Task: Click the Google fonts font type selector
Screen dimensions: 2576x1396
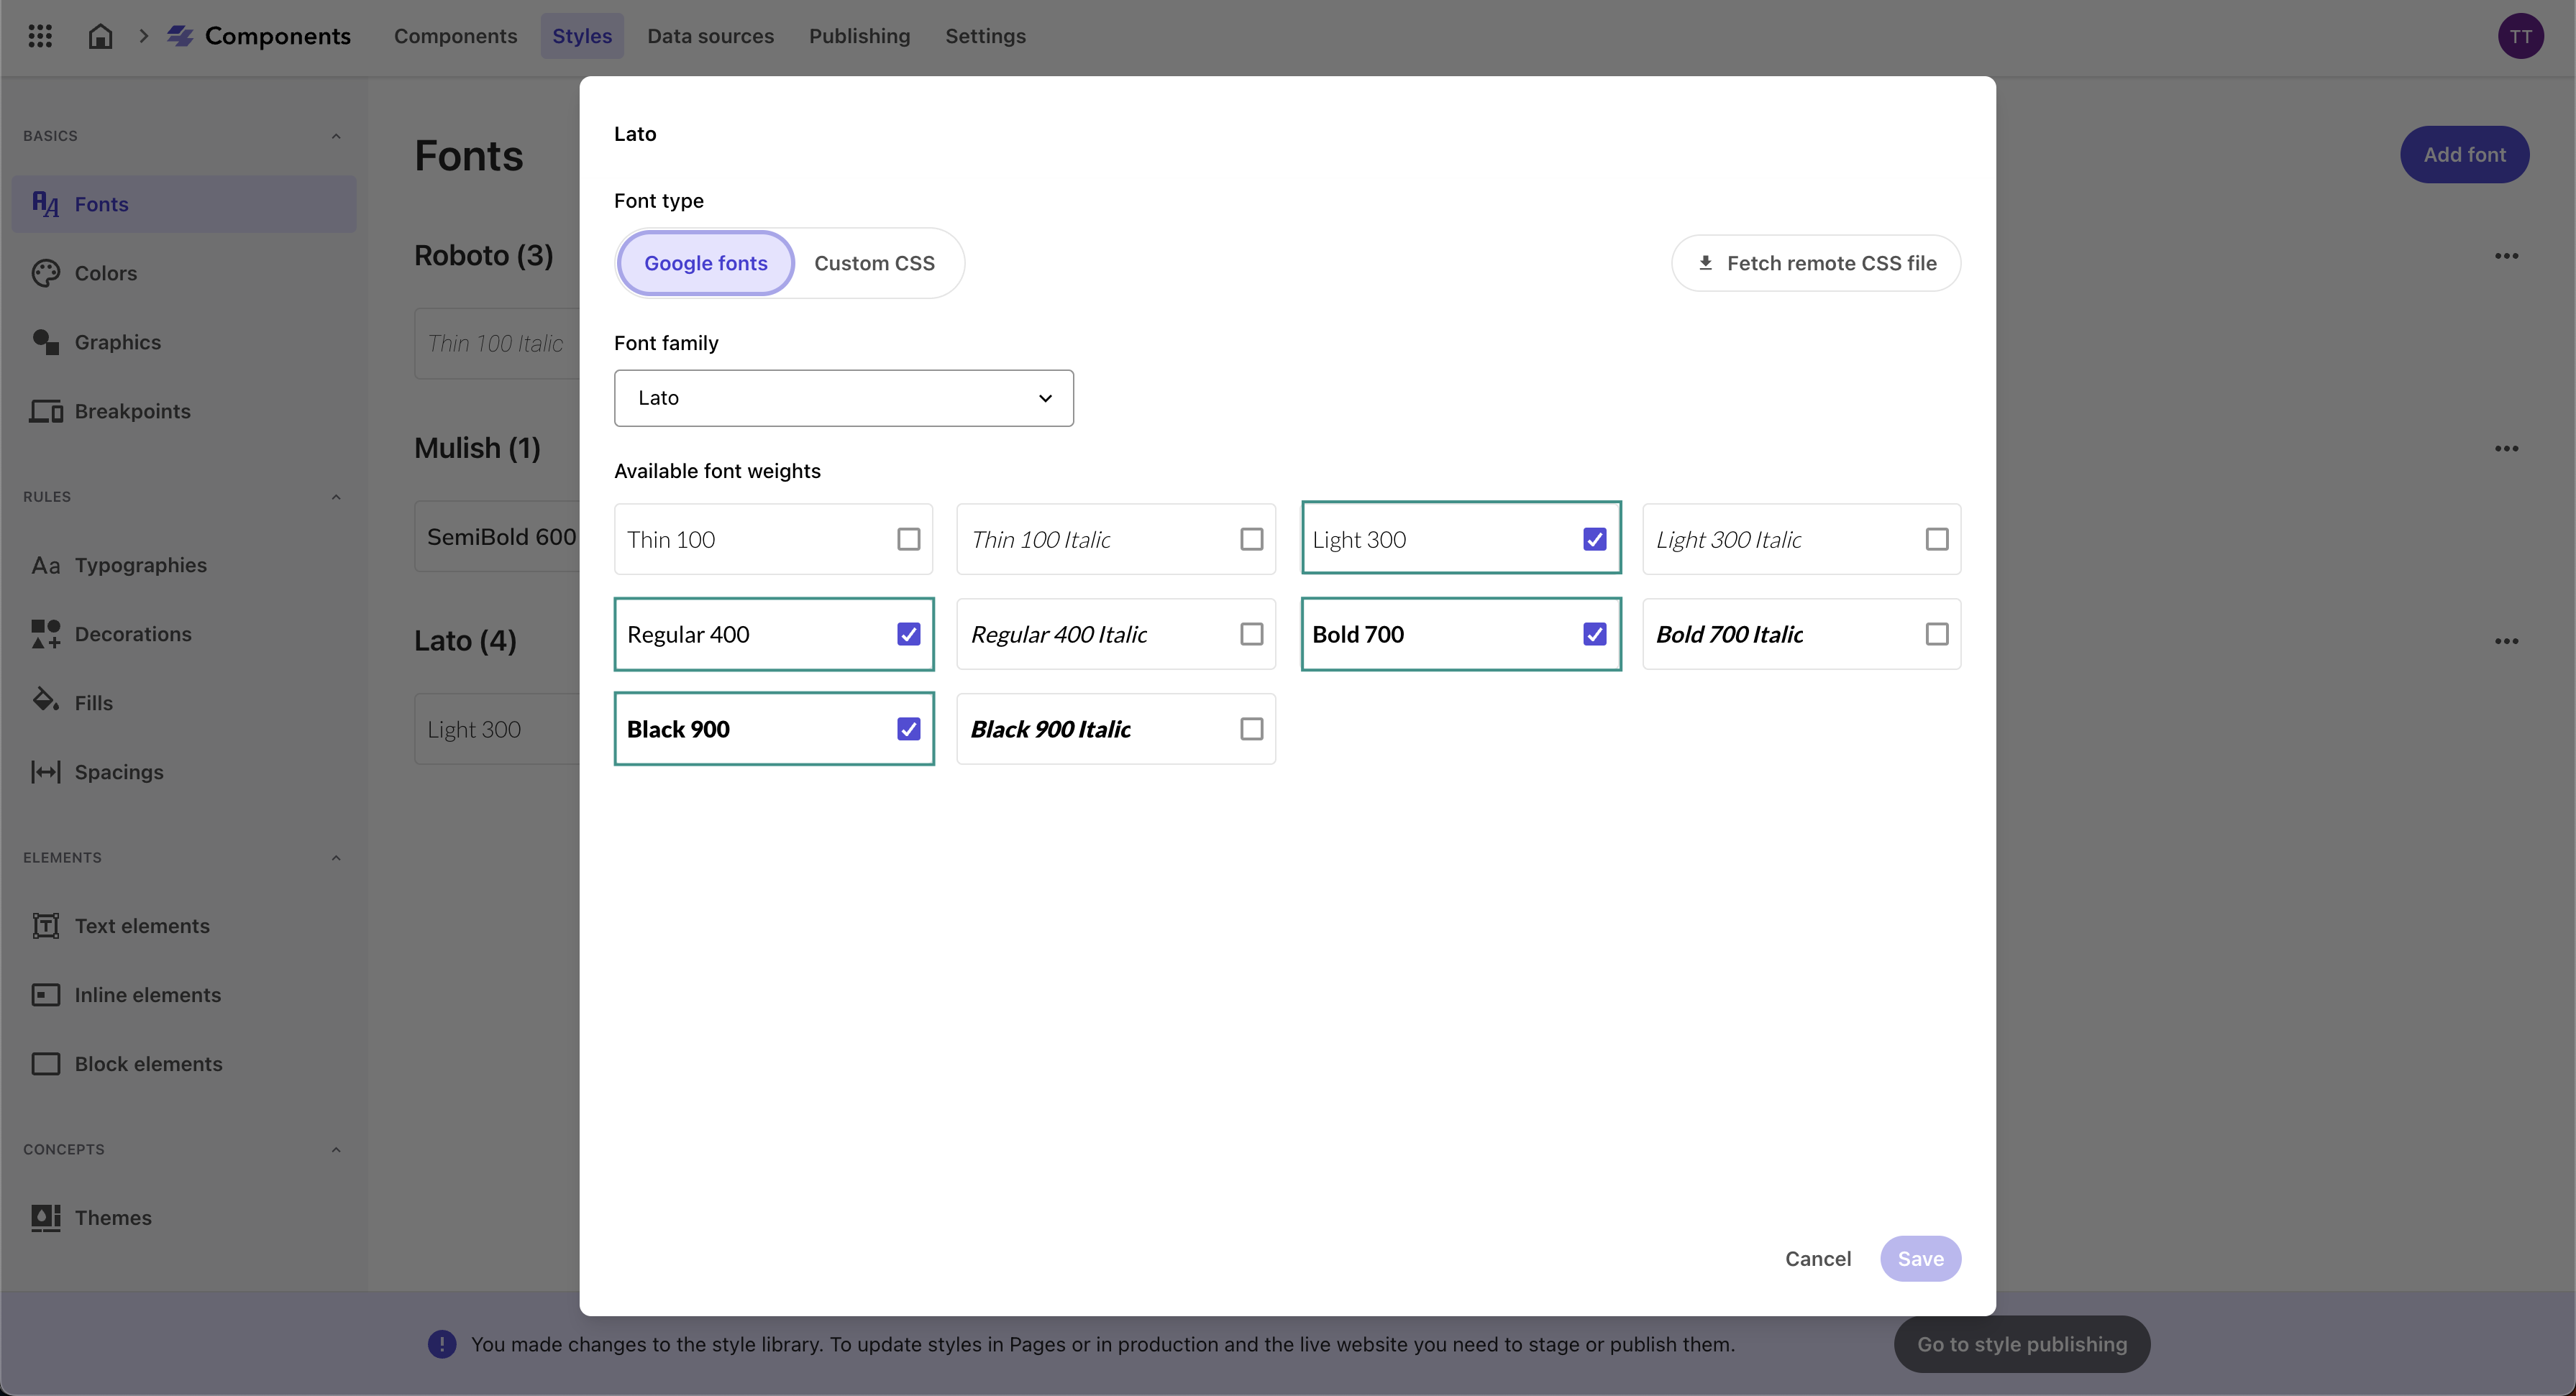Action: 705,263
